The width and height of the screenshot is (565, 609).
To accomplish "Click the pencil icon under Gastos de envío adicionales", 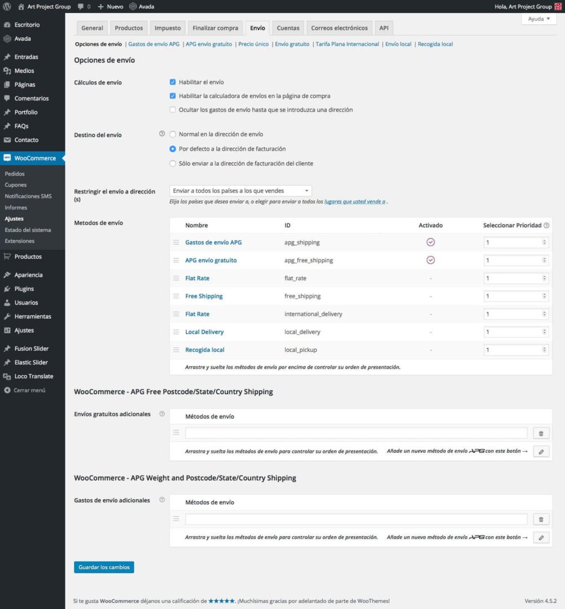I will pyautogui.click(x=541, y=537).
